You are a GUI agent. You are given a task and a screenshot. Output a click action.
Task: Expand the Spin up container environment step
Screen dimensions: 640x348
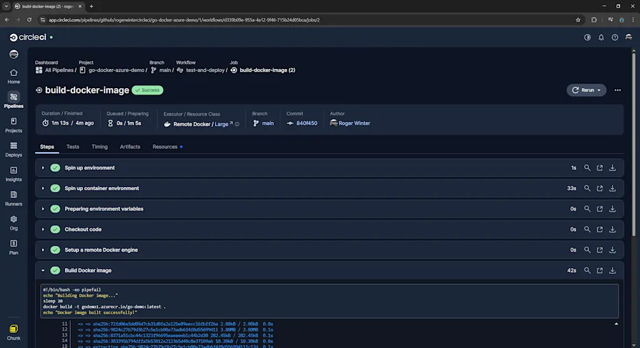coord(43,188)
